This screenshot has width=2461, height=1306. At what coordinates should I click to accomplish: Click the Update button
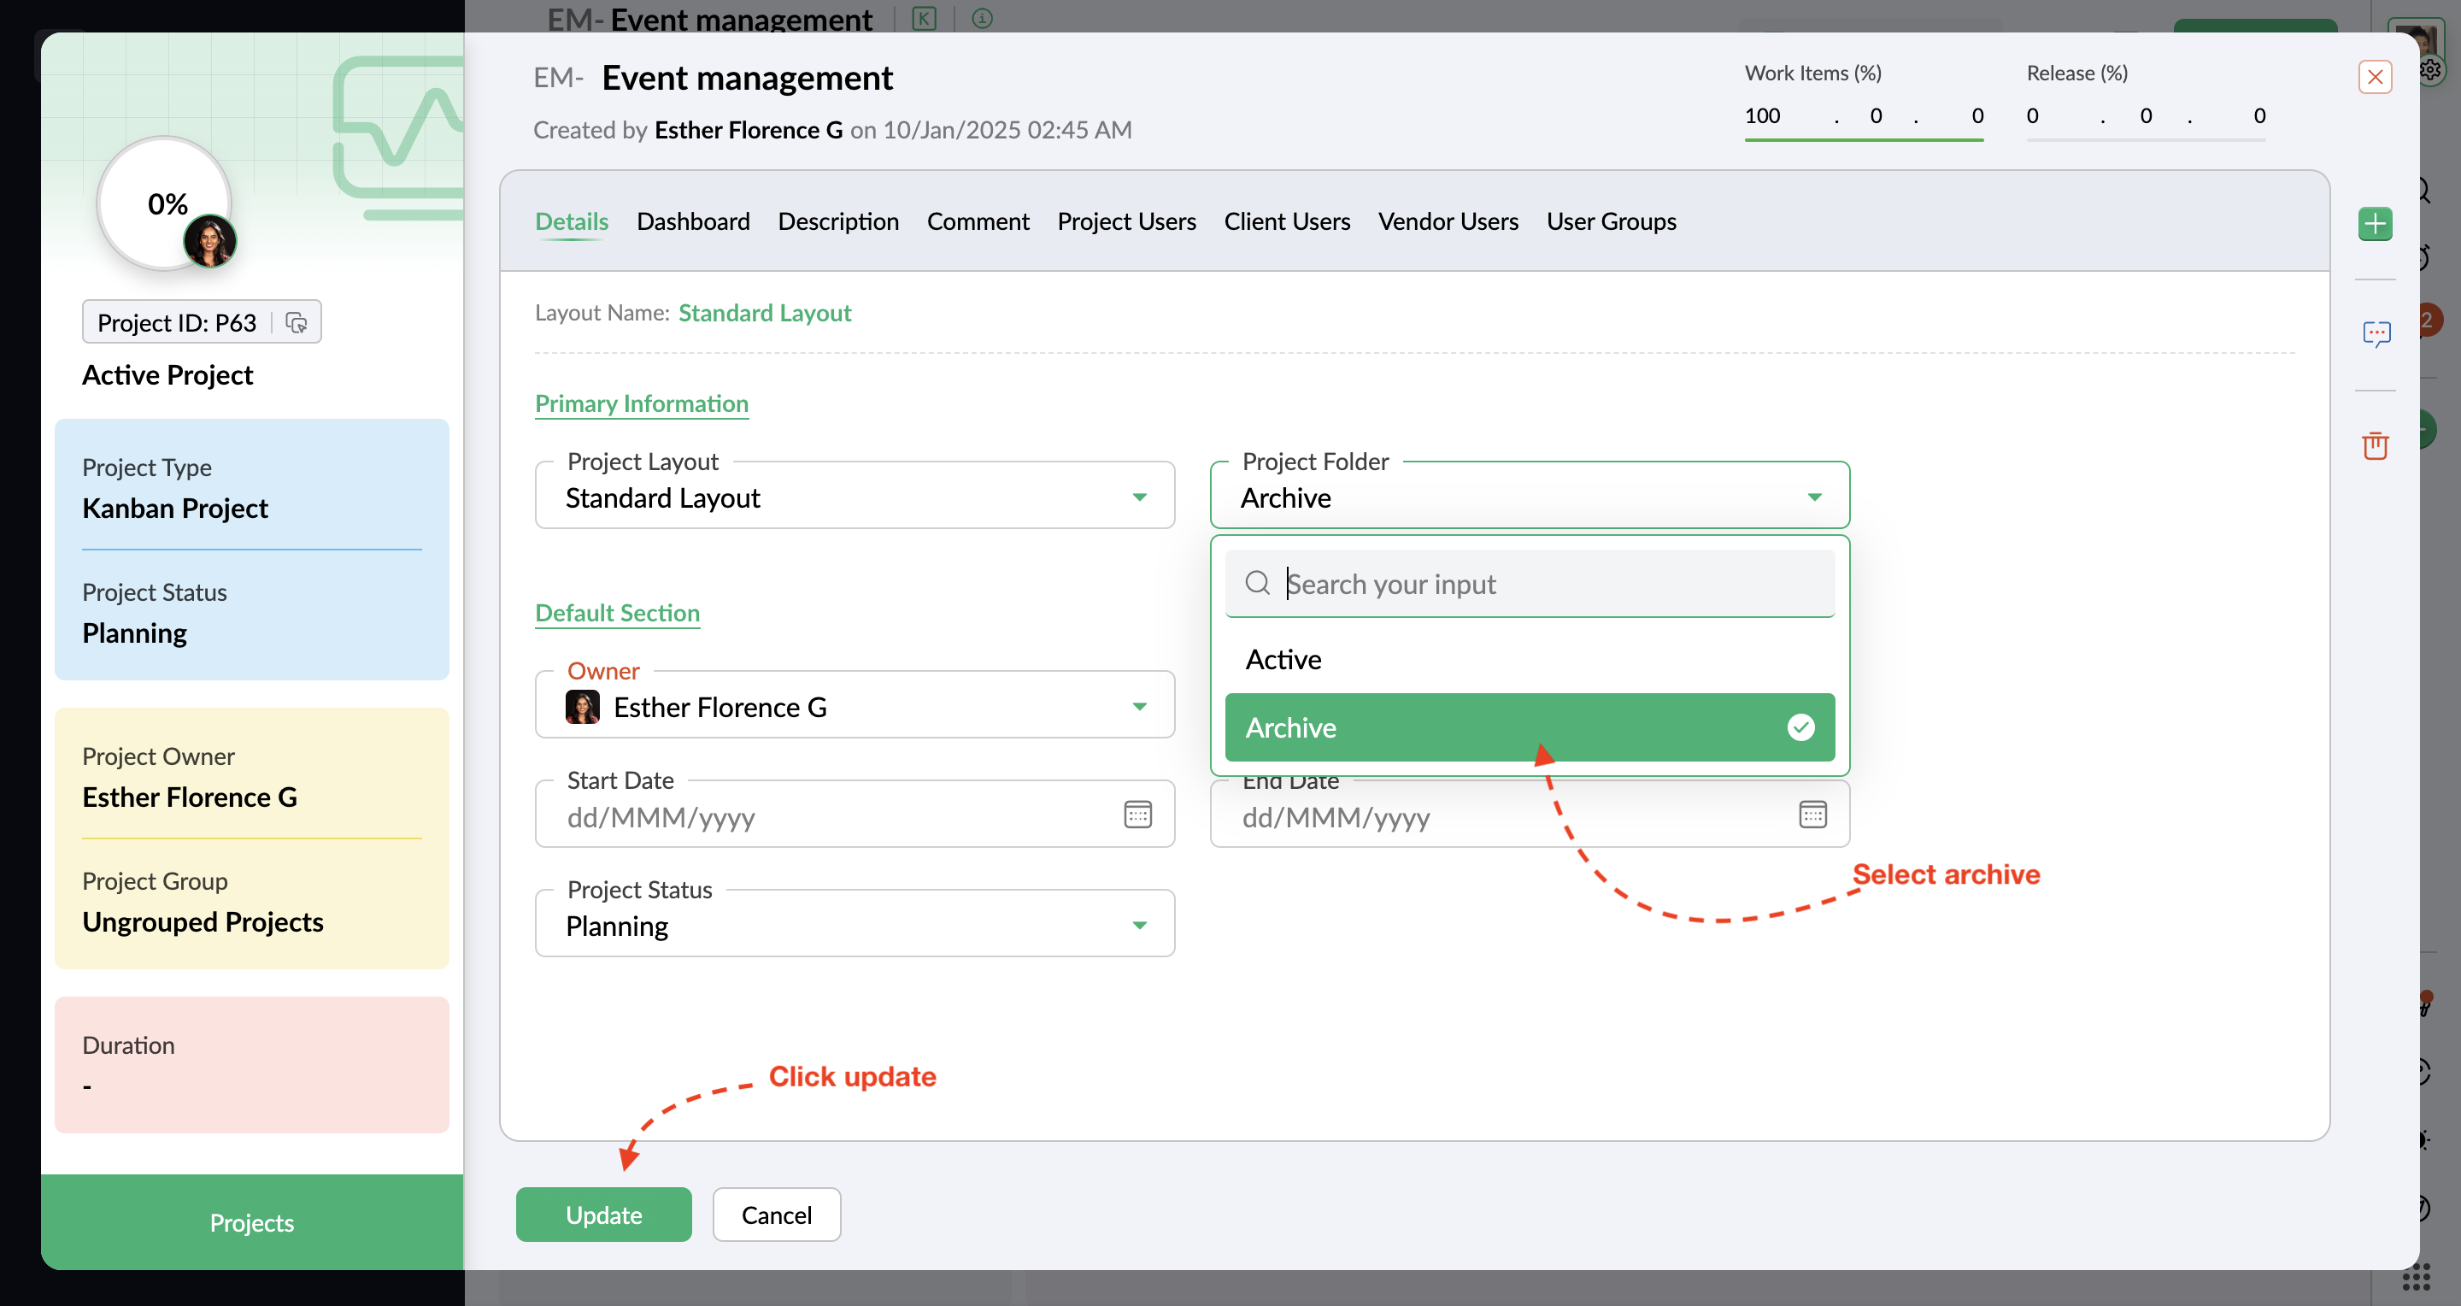[602, 1215]
